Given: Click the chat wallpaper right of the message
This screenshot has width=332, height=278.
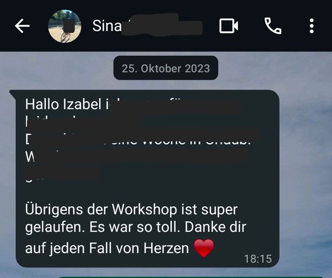Looking at the screenshot, I should click(x=305, y=170).
